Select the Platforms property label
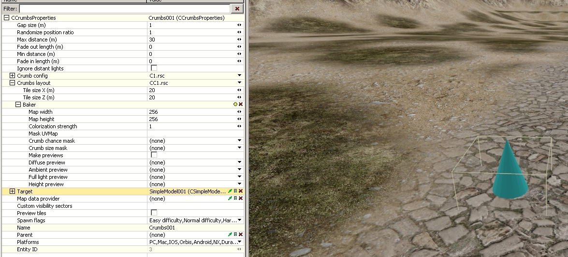This screenshot has height=257, width=568. click(28, 242)
